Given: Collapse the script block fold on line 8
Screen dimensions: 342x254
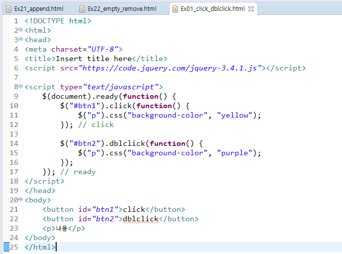Looking at the screenshot, I should click(21, 86).
